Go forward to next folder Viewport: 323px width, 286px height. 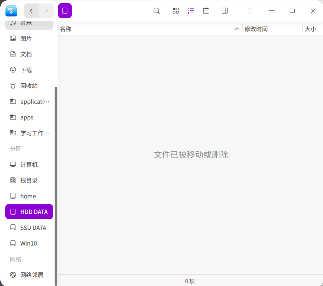click(x=46, y=11)
